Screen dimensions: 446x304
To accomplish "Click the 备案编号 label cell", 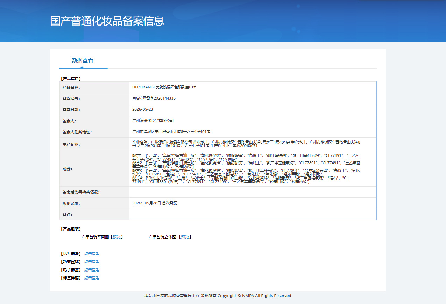I will tap(94, 98).
